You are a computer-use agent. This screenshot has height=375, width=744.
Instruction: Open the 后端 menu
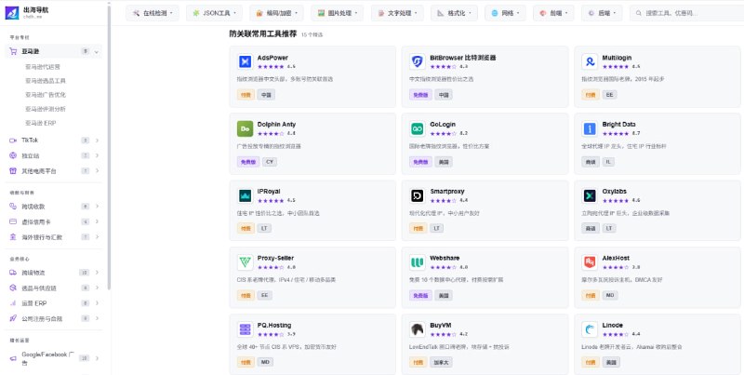[602, 13]
